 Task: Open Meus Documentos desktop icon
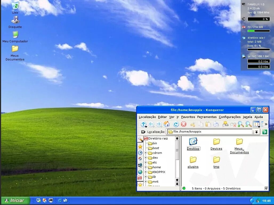pyautogui.click(x=15, y=53)
